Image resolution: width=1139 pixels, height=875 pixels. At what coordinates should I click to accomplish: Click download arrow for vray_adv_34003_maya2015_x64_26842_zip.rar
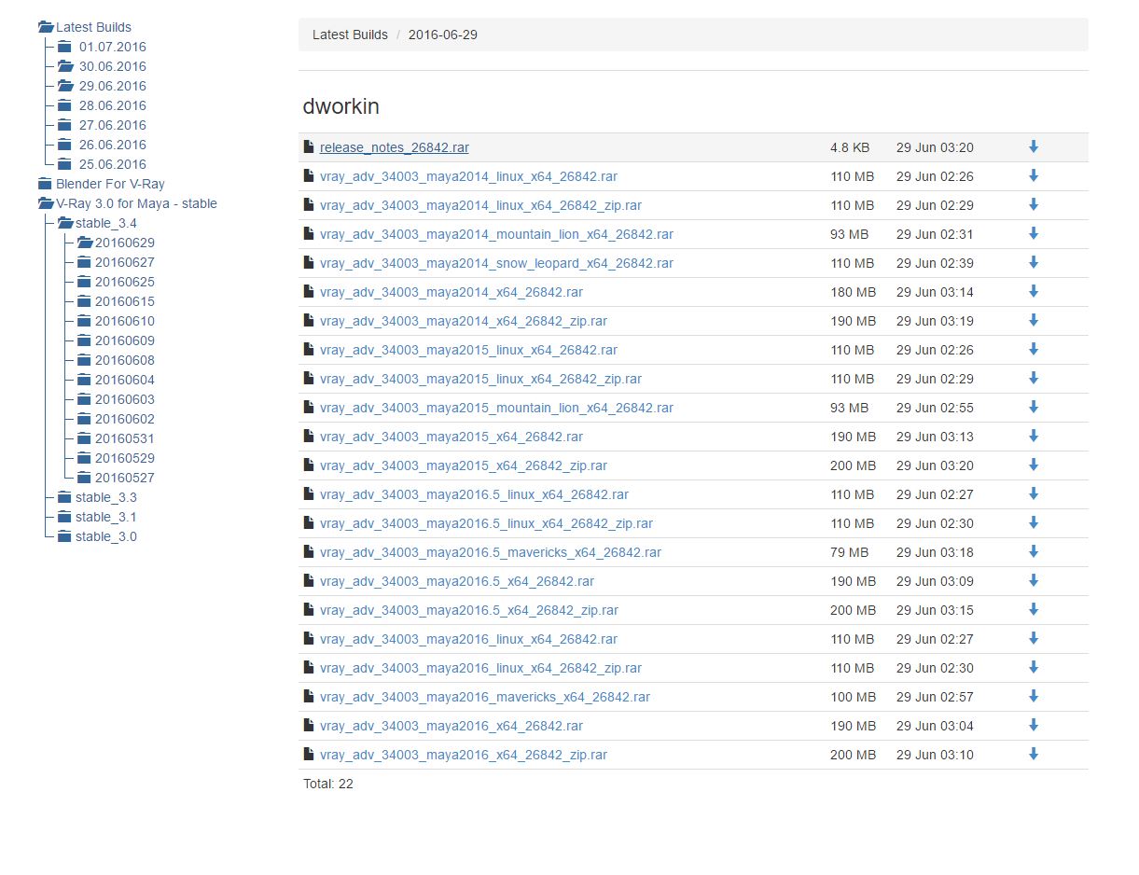click(1034, 465)
